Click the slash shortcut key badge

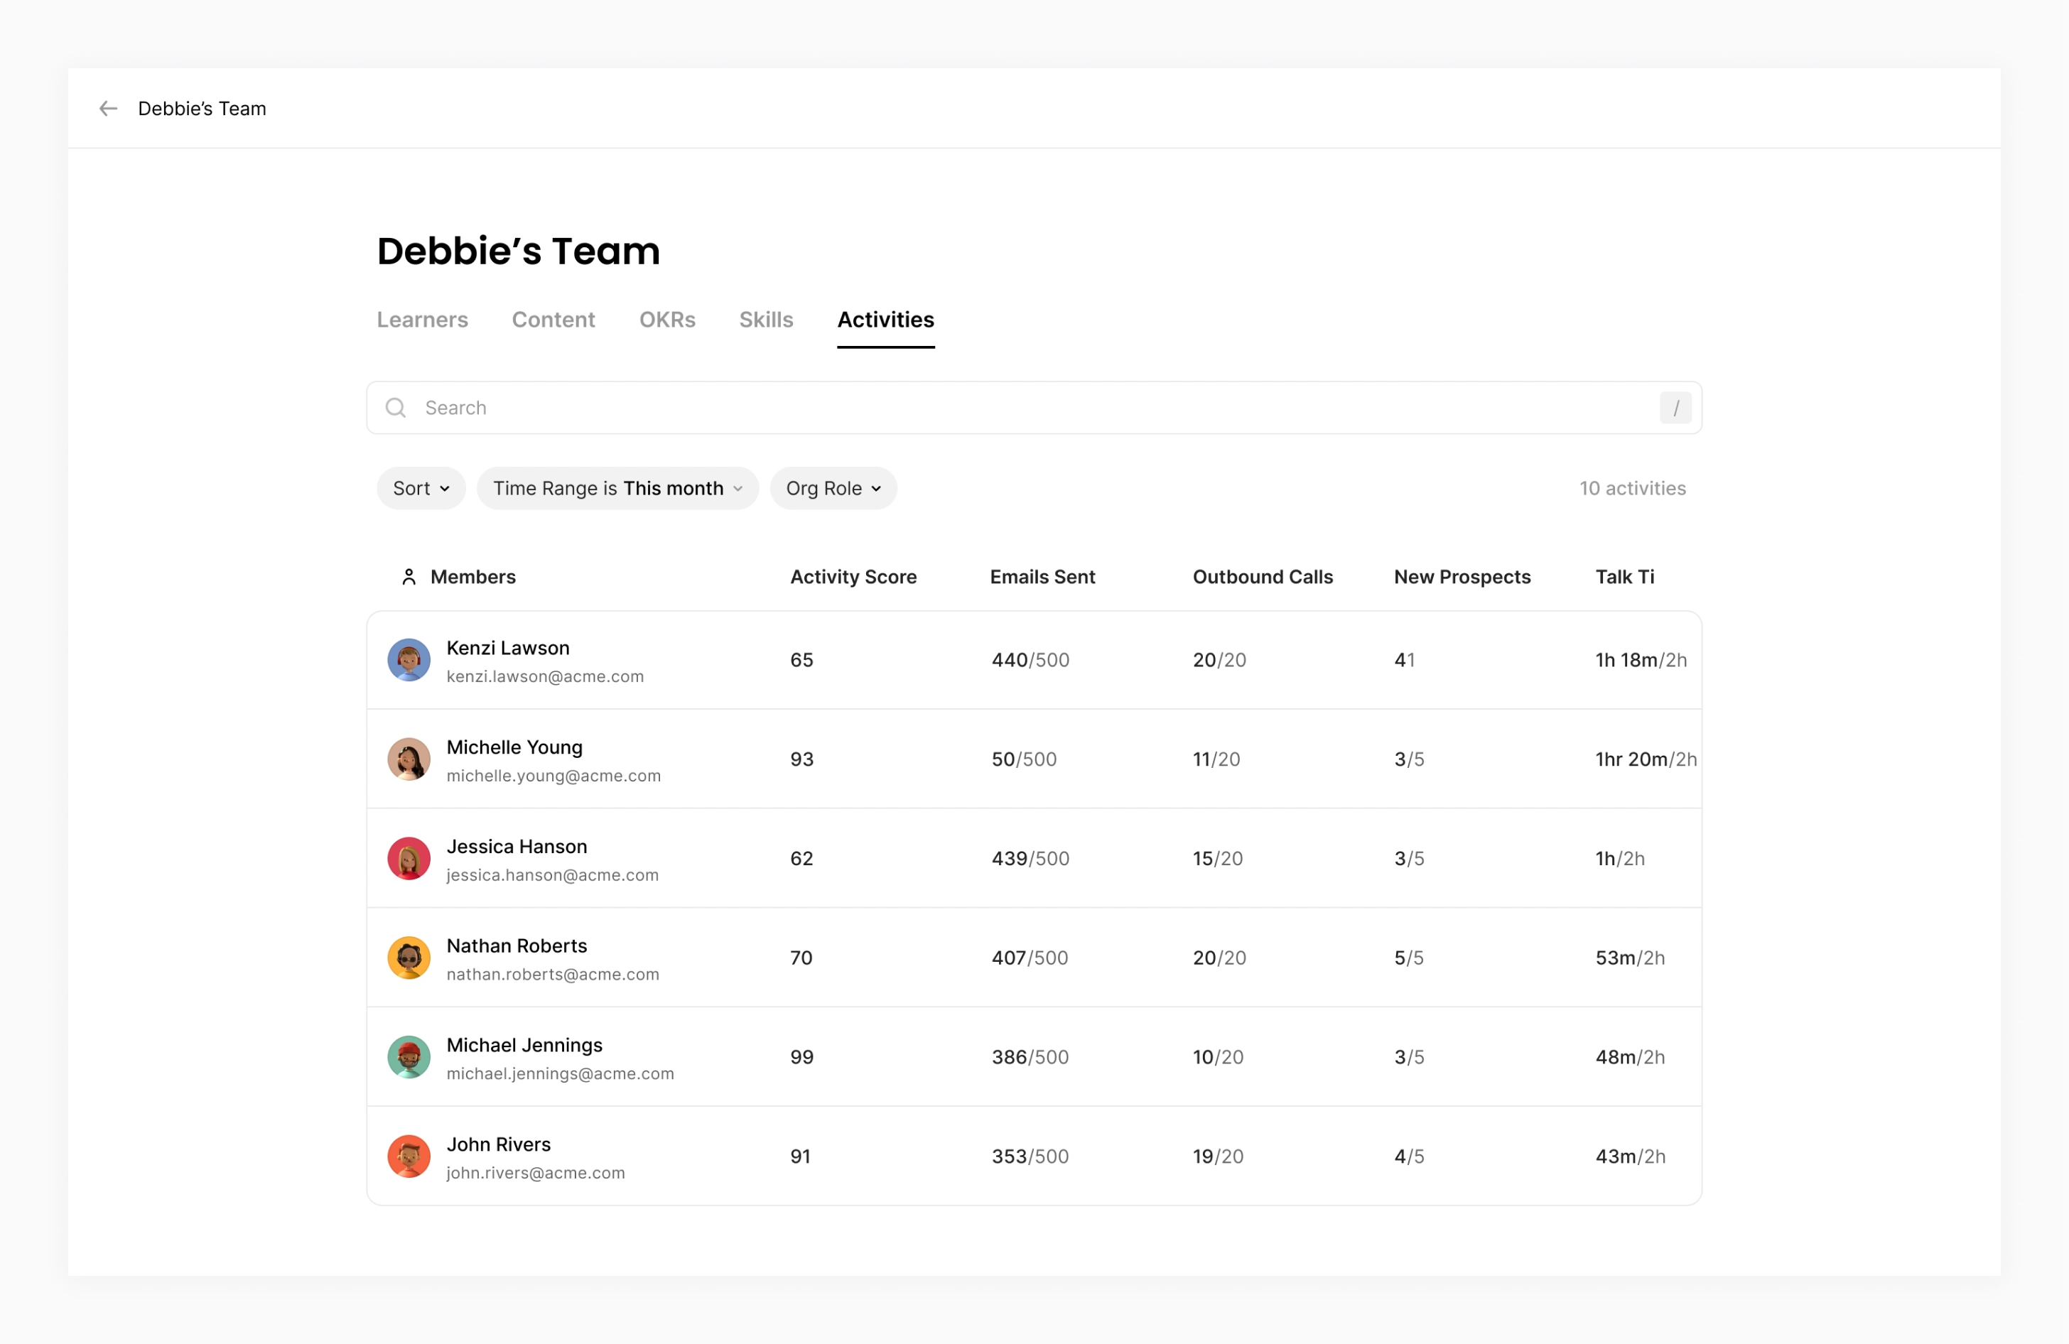[x=1675, y=408]
